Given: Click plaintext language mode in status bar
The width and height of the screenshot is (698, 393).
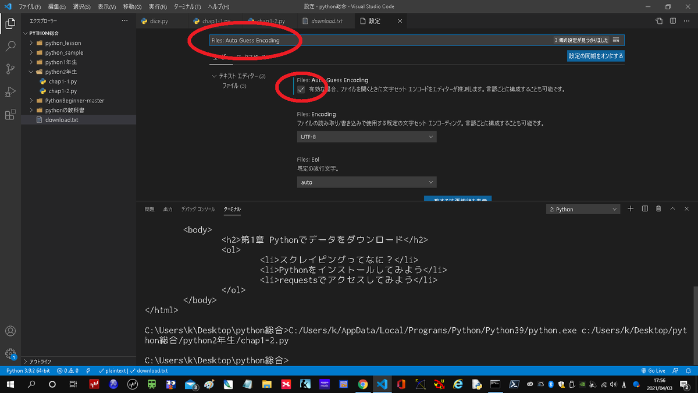Looking at the screenshot, I should (x=112, y=370).
